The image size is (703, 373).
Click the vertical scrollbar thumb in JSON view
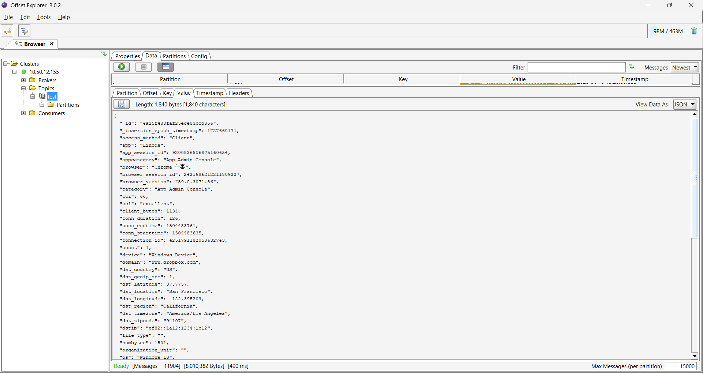(695, 178)
